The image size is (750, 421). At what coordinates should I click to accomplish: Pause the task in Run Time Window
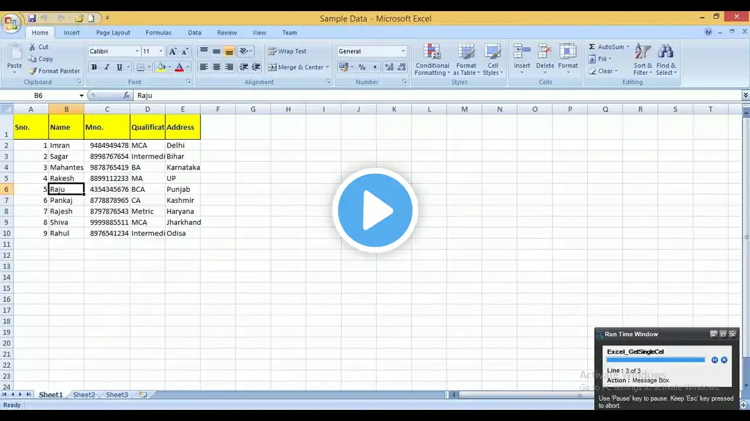click(714, 360)
